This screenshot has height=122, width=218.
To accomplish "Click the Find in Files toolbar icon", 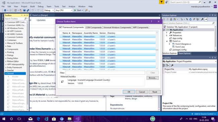I will coord(86,10).
